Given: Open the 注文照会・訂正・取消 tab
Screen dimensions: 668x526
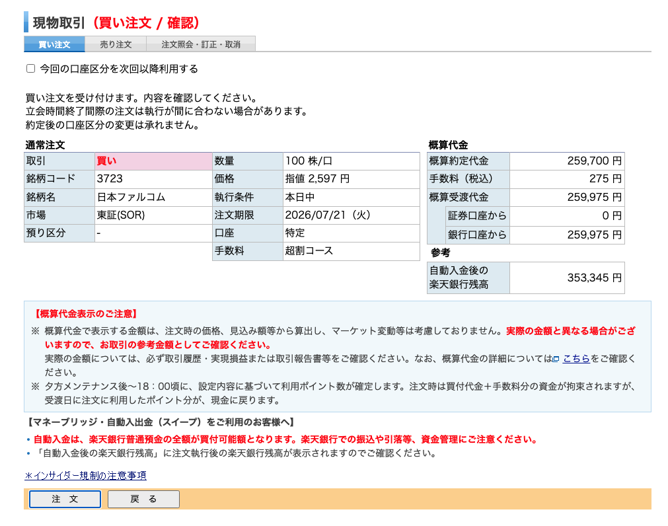Looking at the screenshot, I should 201,44.
